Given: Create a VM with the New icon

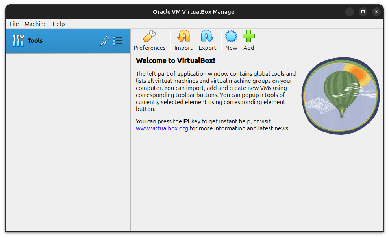Looking at the screenshot, I should [x=231, y=37].
